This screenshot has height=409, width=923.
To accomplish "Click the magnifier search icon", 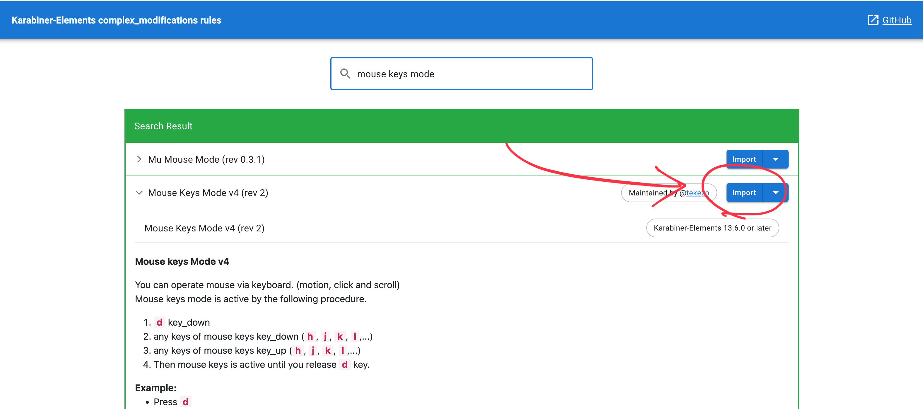I will click(345, 74).
